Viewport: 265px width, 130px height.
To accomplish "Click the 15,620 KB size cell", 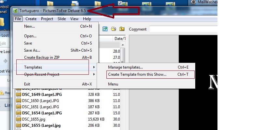I will 96,119.
